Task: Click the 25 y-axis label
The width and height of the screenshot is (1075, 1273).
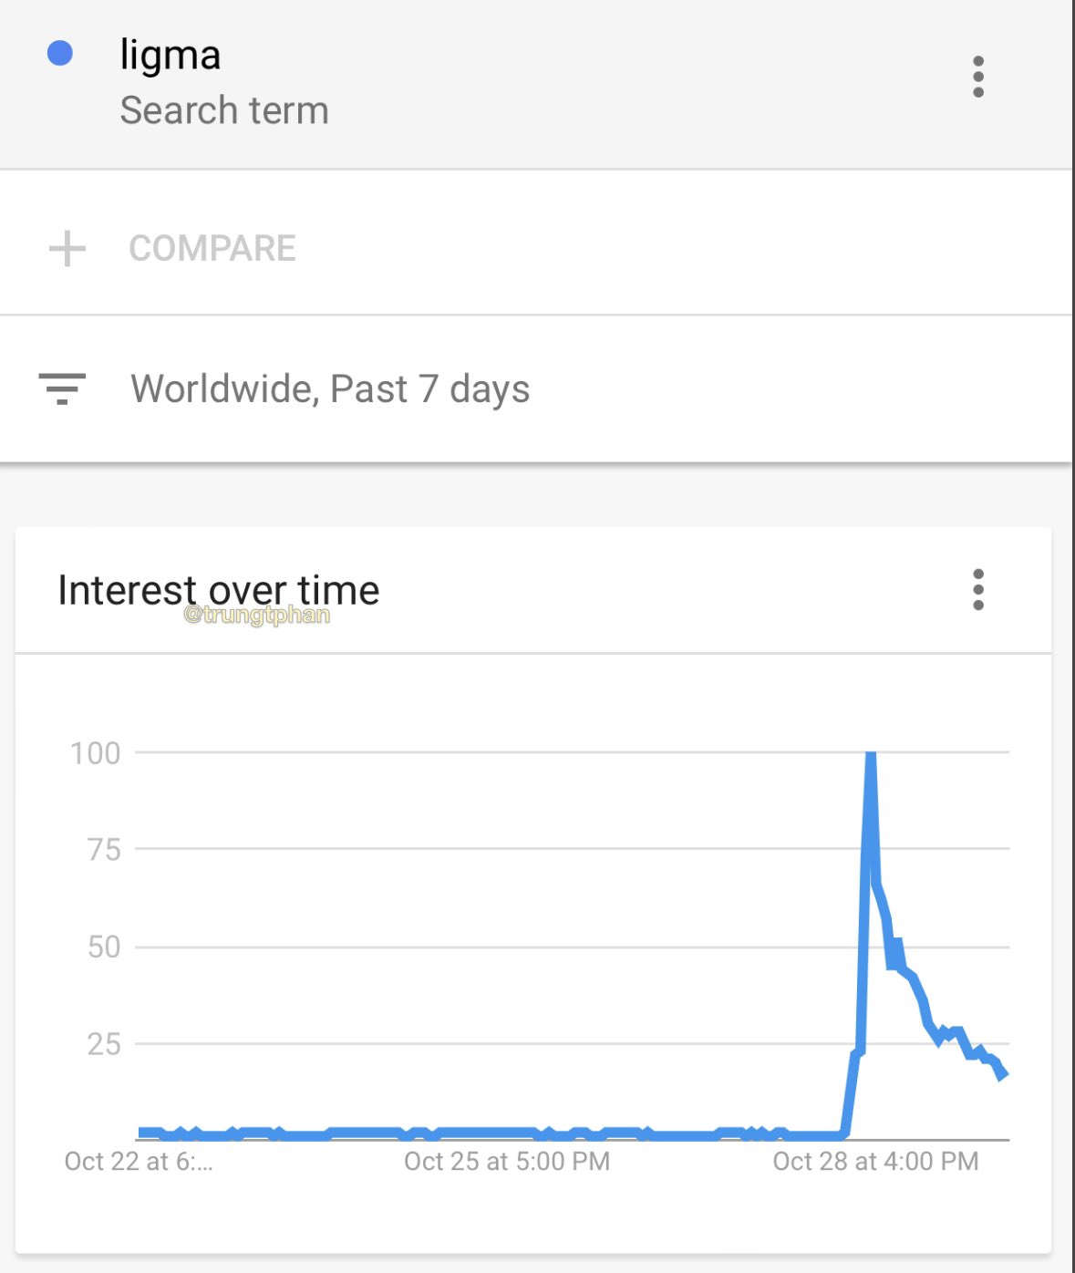Action: point(104,1044)
